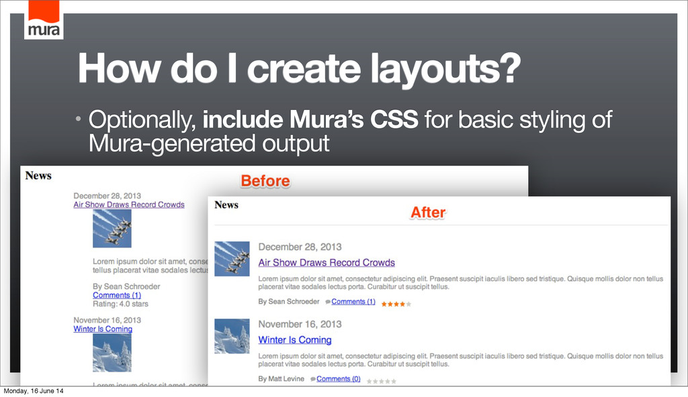Click 'By Sean Schroeder' in Before panel

tap(126, 286)
